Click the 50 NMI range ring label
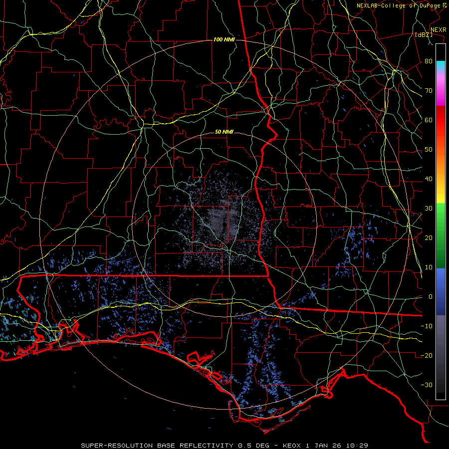The height and width of the screenshot is (449, 449). [x=224, y=132]
